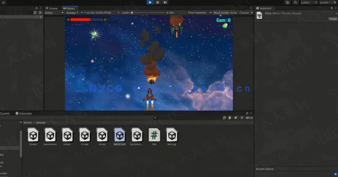Screen dimensions: 338x177
Task: Click the Project 'search in' scope icon
Action: tap(224, 118)
